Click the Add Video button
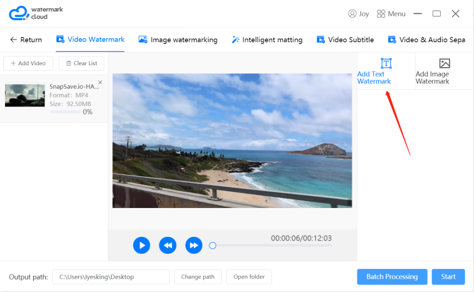 pos(28,63)
